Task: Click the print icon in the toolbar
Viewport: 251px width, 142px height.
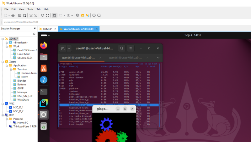Action: tap(13, 15)
